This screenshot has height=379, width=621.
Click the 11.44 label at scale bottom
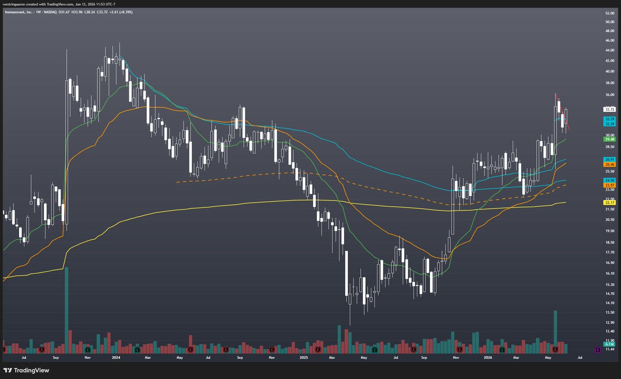point(609,350)
